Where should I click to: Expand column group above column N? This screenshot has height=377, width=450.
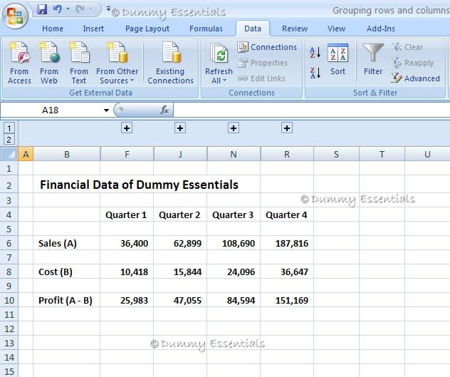(234, 128)
